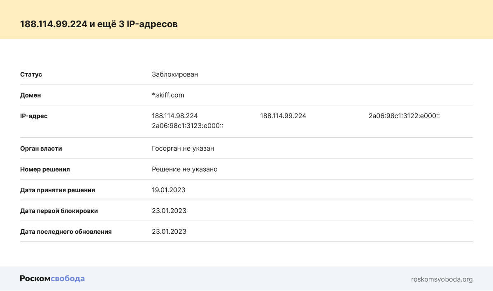Open the roskomsvoboda.org link
This screenshot has width=493, height=291.
(x=442, y=279)
